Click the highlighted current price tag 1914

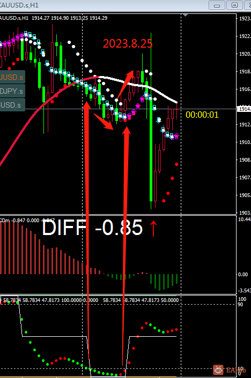tap(245, 109)
